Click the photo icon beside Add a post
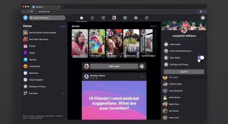Screen dimensions: 228x124 pos(142,66)
